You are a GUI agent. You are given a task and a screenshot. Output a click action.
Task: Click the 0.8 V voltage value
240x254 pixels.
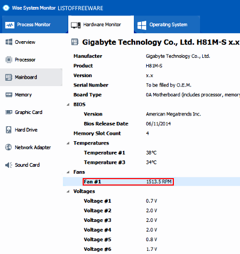click(x=151, y=240)
